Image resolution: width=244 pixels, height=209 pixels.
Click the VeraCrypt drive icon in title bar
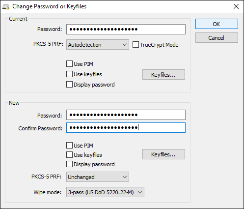(6, 7)
